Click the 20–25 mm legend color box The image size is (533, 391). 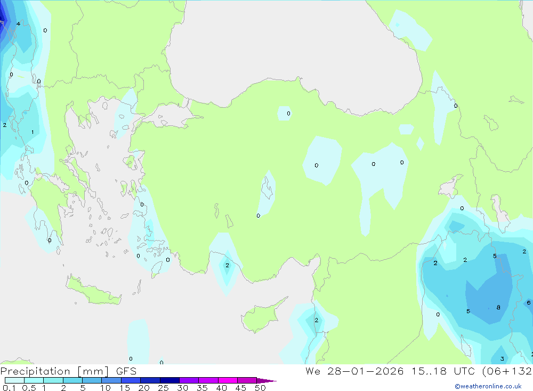coord(150,380)
